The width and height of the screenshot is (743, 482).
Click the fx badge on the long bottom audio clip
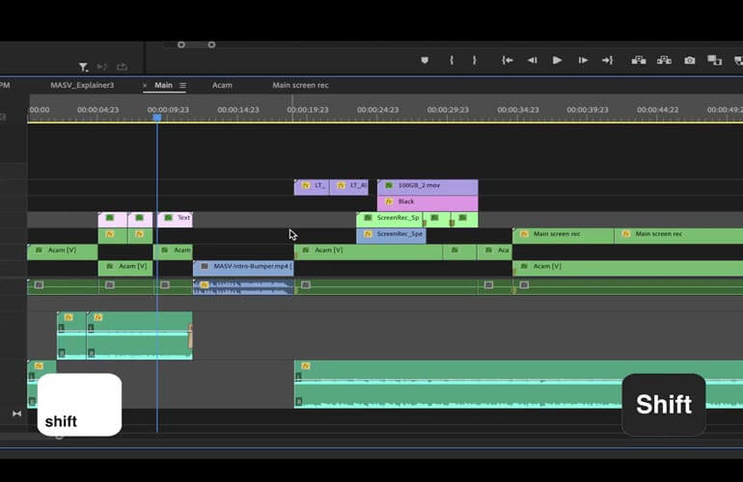(306, 366)
